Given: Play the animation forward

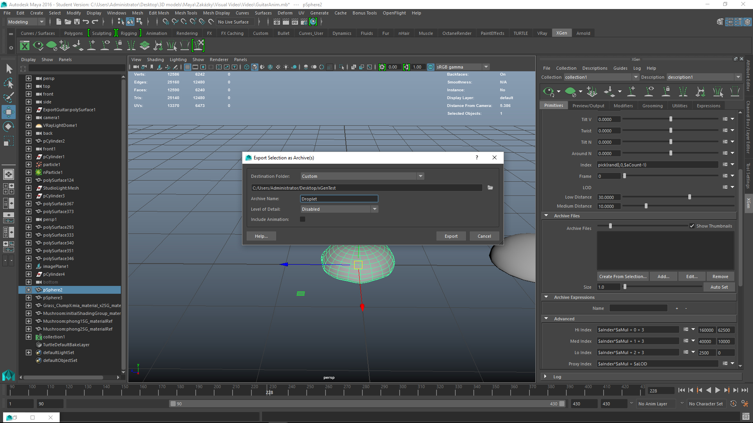Looking at the screenshot, I should pyautogui.click(x=717, y=390).
